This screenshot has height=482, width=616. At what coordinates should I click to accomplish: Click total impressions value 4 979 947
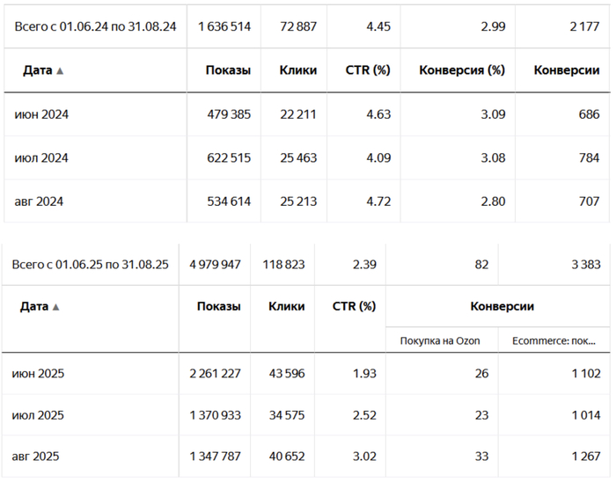click(215, 264)
